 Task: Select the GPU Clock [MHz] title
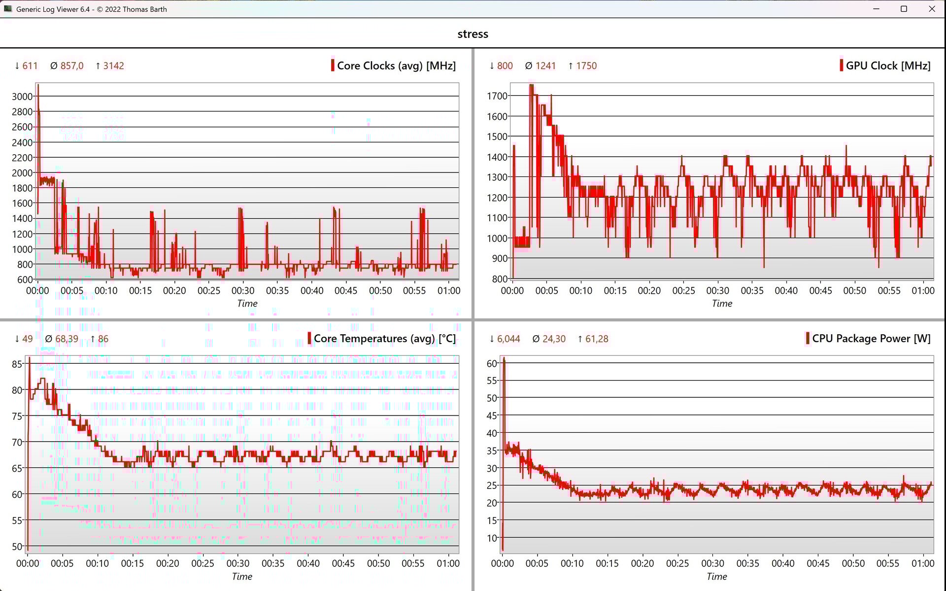click(x=888, y=66)
